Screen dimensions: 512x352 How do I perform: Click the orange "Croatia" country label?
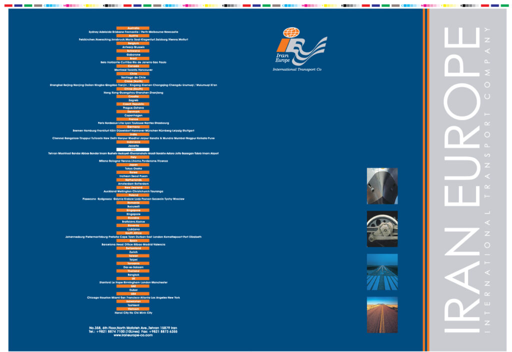coord(133,96)
